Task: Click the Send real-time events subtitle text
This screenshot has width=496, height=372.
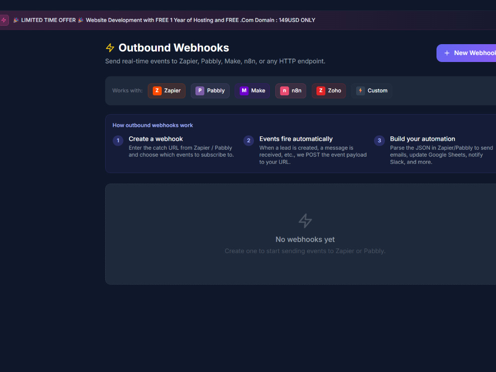Action: [215, 62]
